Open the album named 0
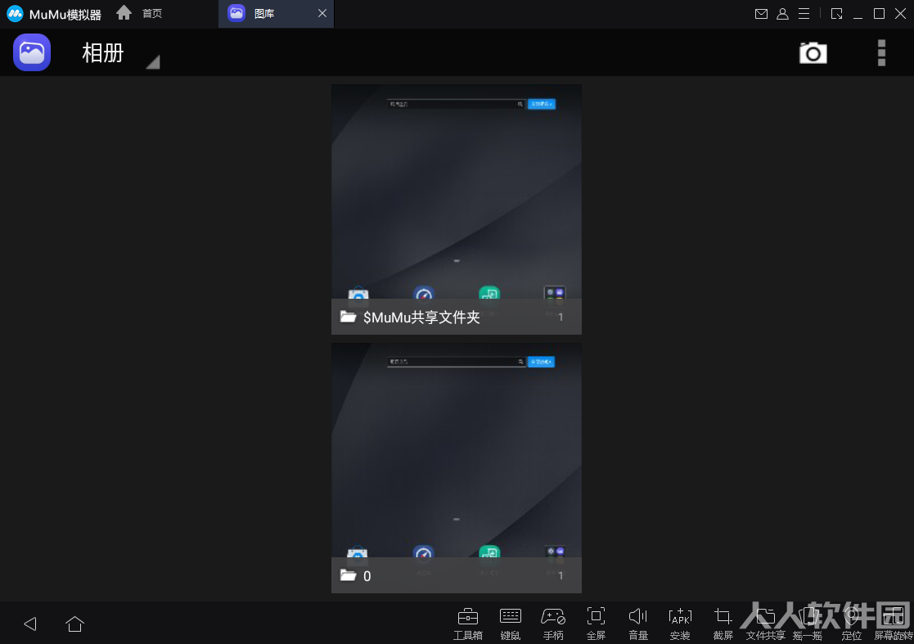914x644 pixels. click(457, 468)
